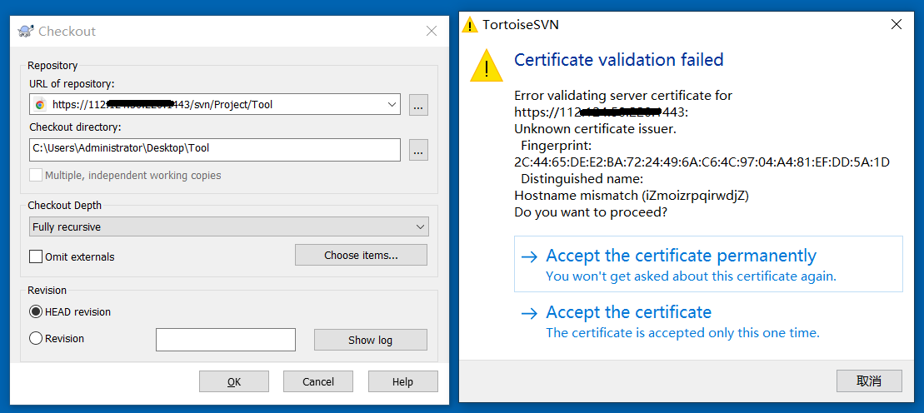Click the Revision number input field

click(x=226, y=340)
